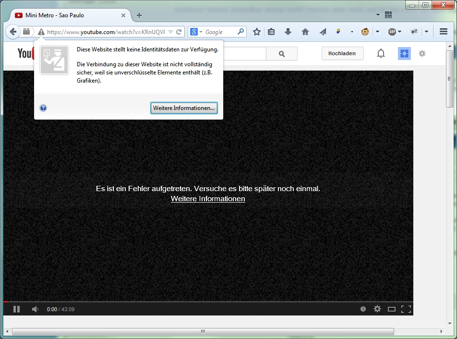Open the downloads arrow icon
Viewport: 457px width, 339px height.
tap(288, 32)
